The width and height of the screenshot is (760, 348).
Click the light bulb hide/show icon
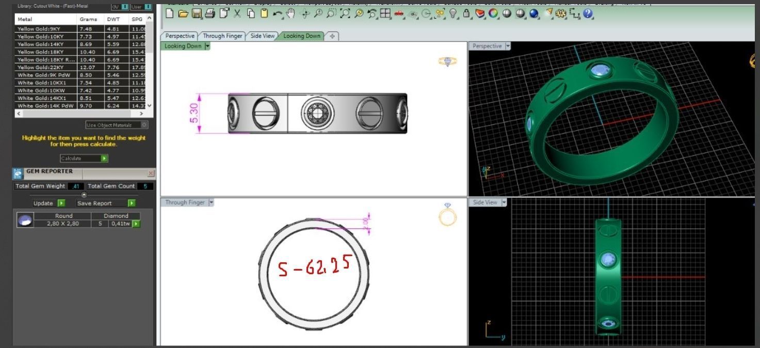click(453, 14)
